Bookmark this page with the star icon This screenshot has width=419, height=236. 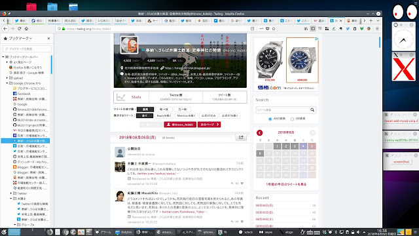coord(274,29)
